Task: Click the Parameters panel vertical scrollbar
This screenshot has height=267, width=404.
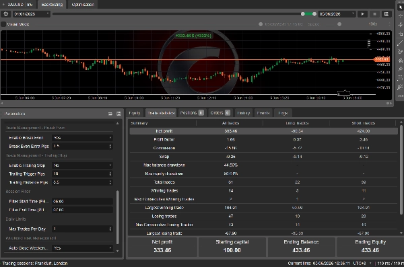Action: click(118, 217)
